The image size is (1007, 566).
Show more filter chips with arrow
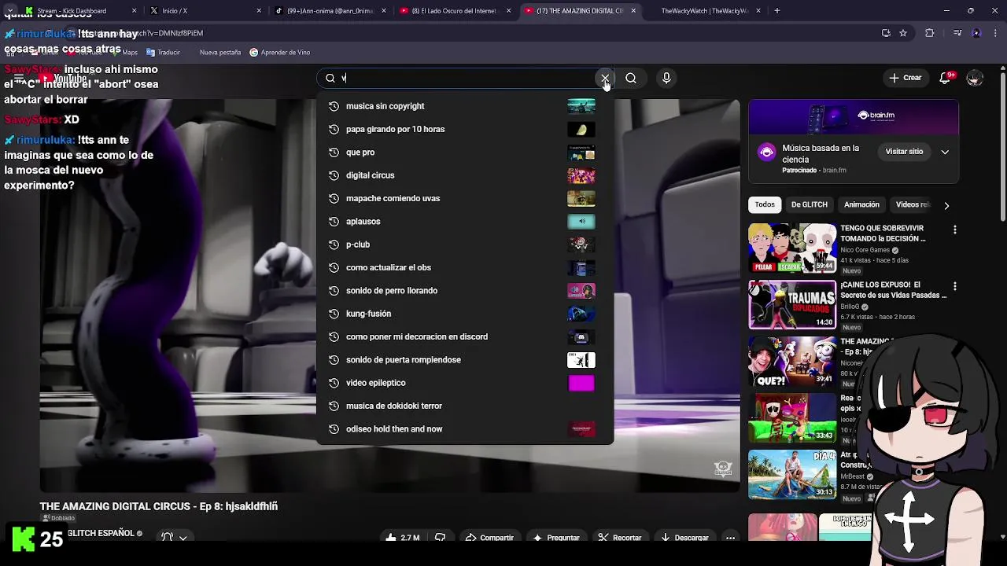pos(946,205)
